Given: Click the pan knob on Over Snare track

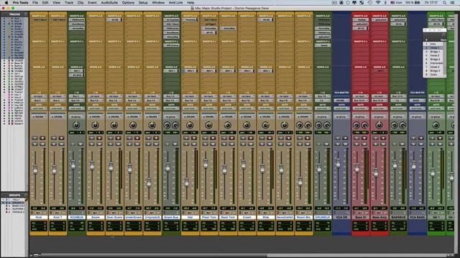Looking at the screenshot, I should click(x=114, y=125).
